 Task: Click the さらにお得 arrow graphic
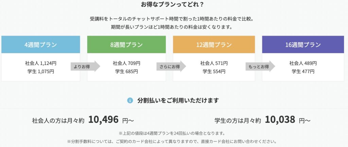pyautogui.click(x=171, y=66)
